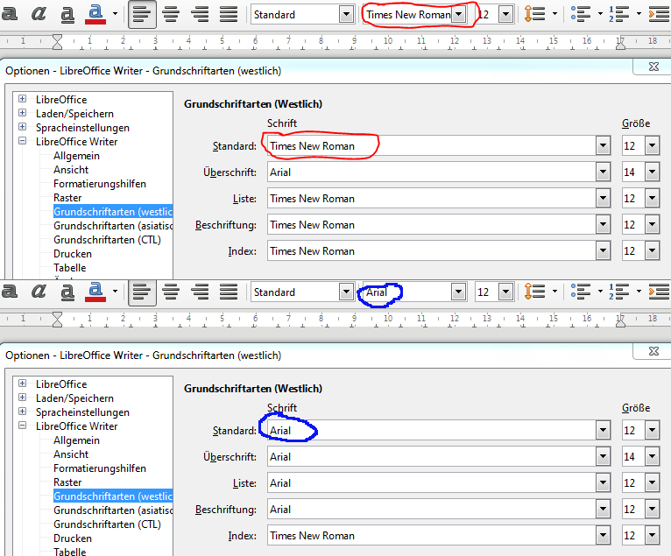Expand Laden/Speichern node in lower dialog tree
Viewport: 671px width, 556px height.
coord(22,398)
